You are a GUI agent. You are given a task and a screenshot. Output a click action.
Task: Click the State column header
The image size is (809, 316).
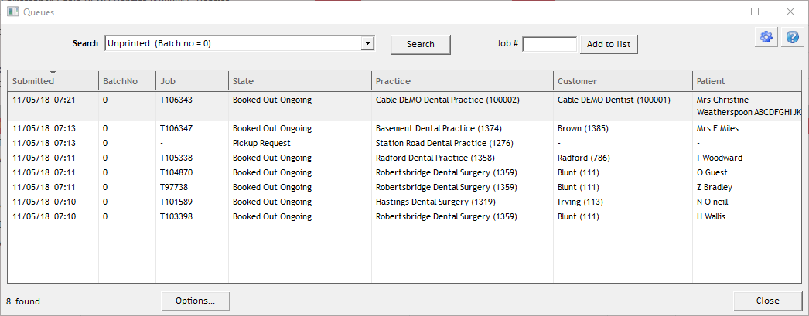[243, 81]
